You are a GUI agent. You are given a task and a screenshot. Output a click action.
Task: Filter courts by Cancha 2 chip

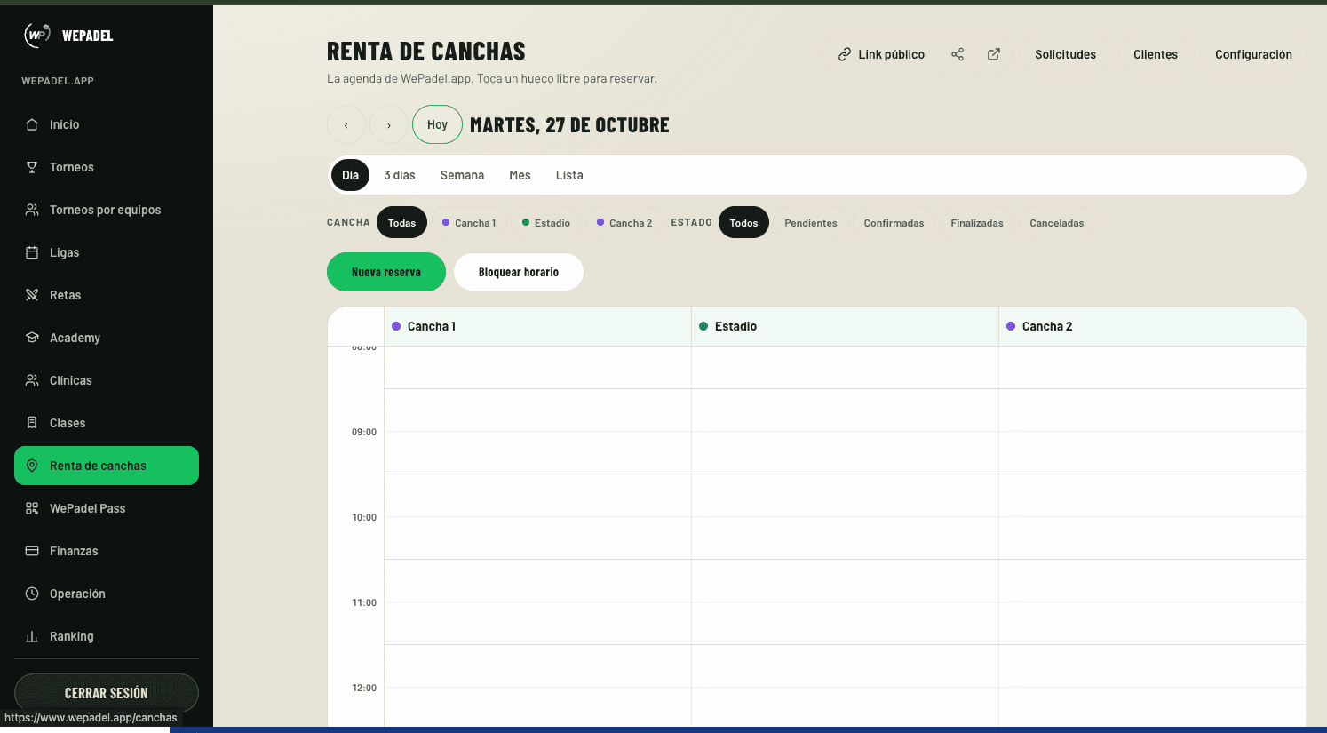tap(624, 223)
